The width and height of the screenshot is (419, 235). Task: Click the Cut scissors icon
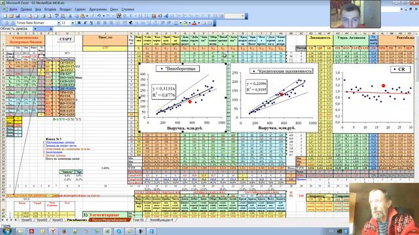pos(70,16)
